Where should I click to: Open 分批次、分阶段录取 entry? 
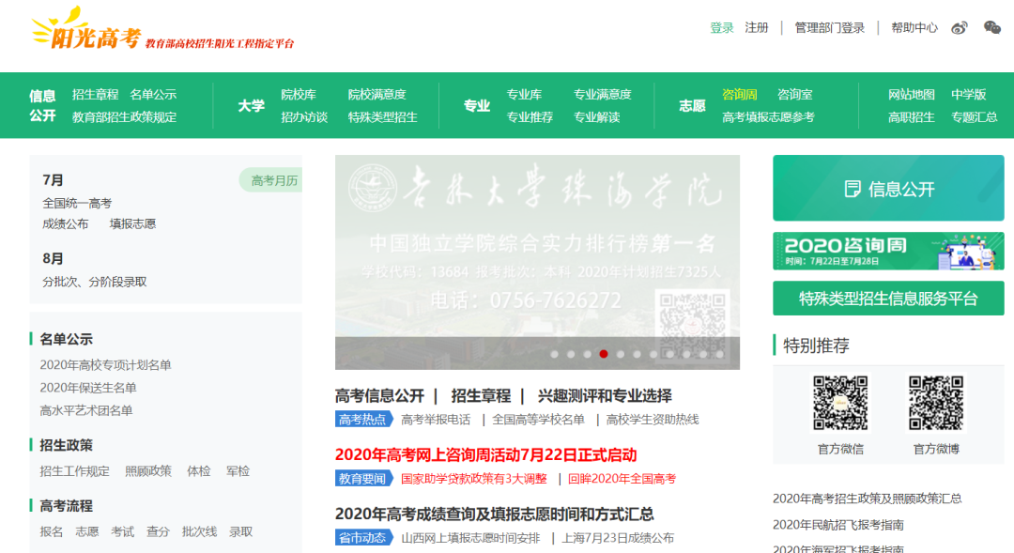coord(95,282)
